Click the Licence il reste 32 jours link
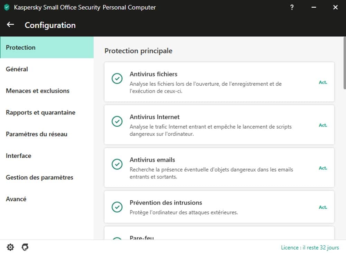This screenshot has height=253, width=346. 310,247
